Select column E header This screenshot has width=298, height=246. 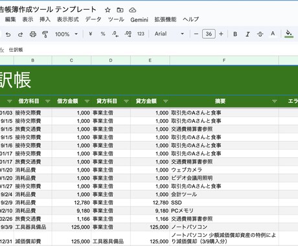[x=150, y=60]
